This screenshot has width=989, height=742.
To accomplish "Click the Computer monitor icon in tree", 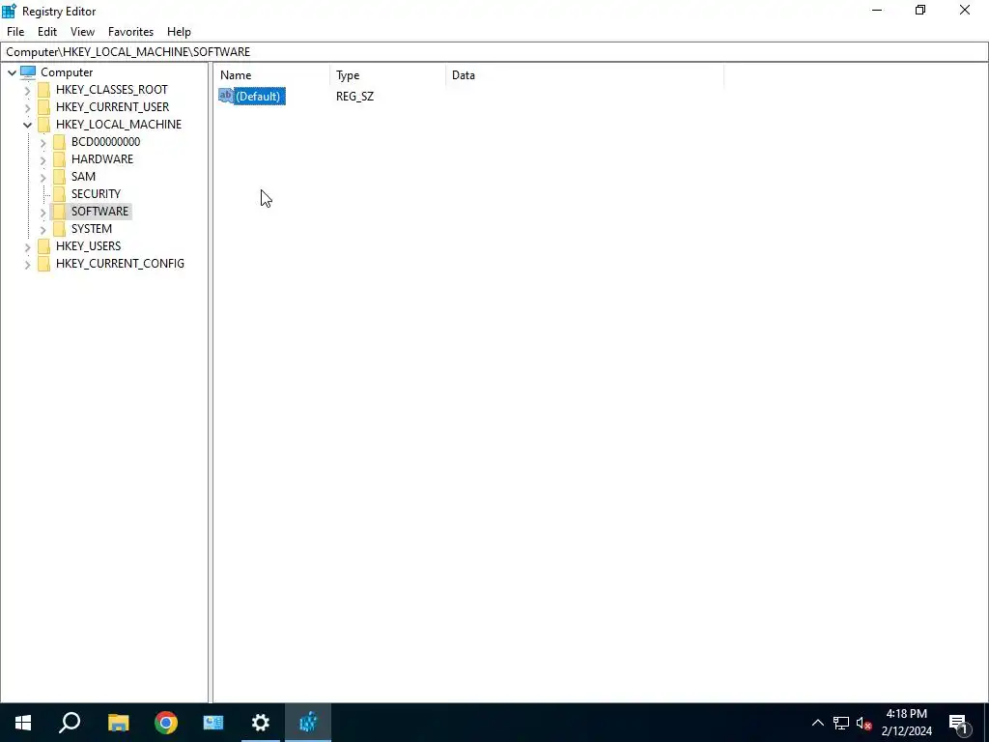I will pos(28,71).
